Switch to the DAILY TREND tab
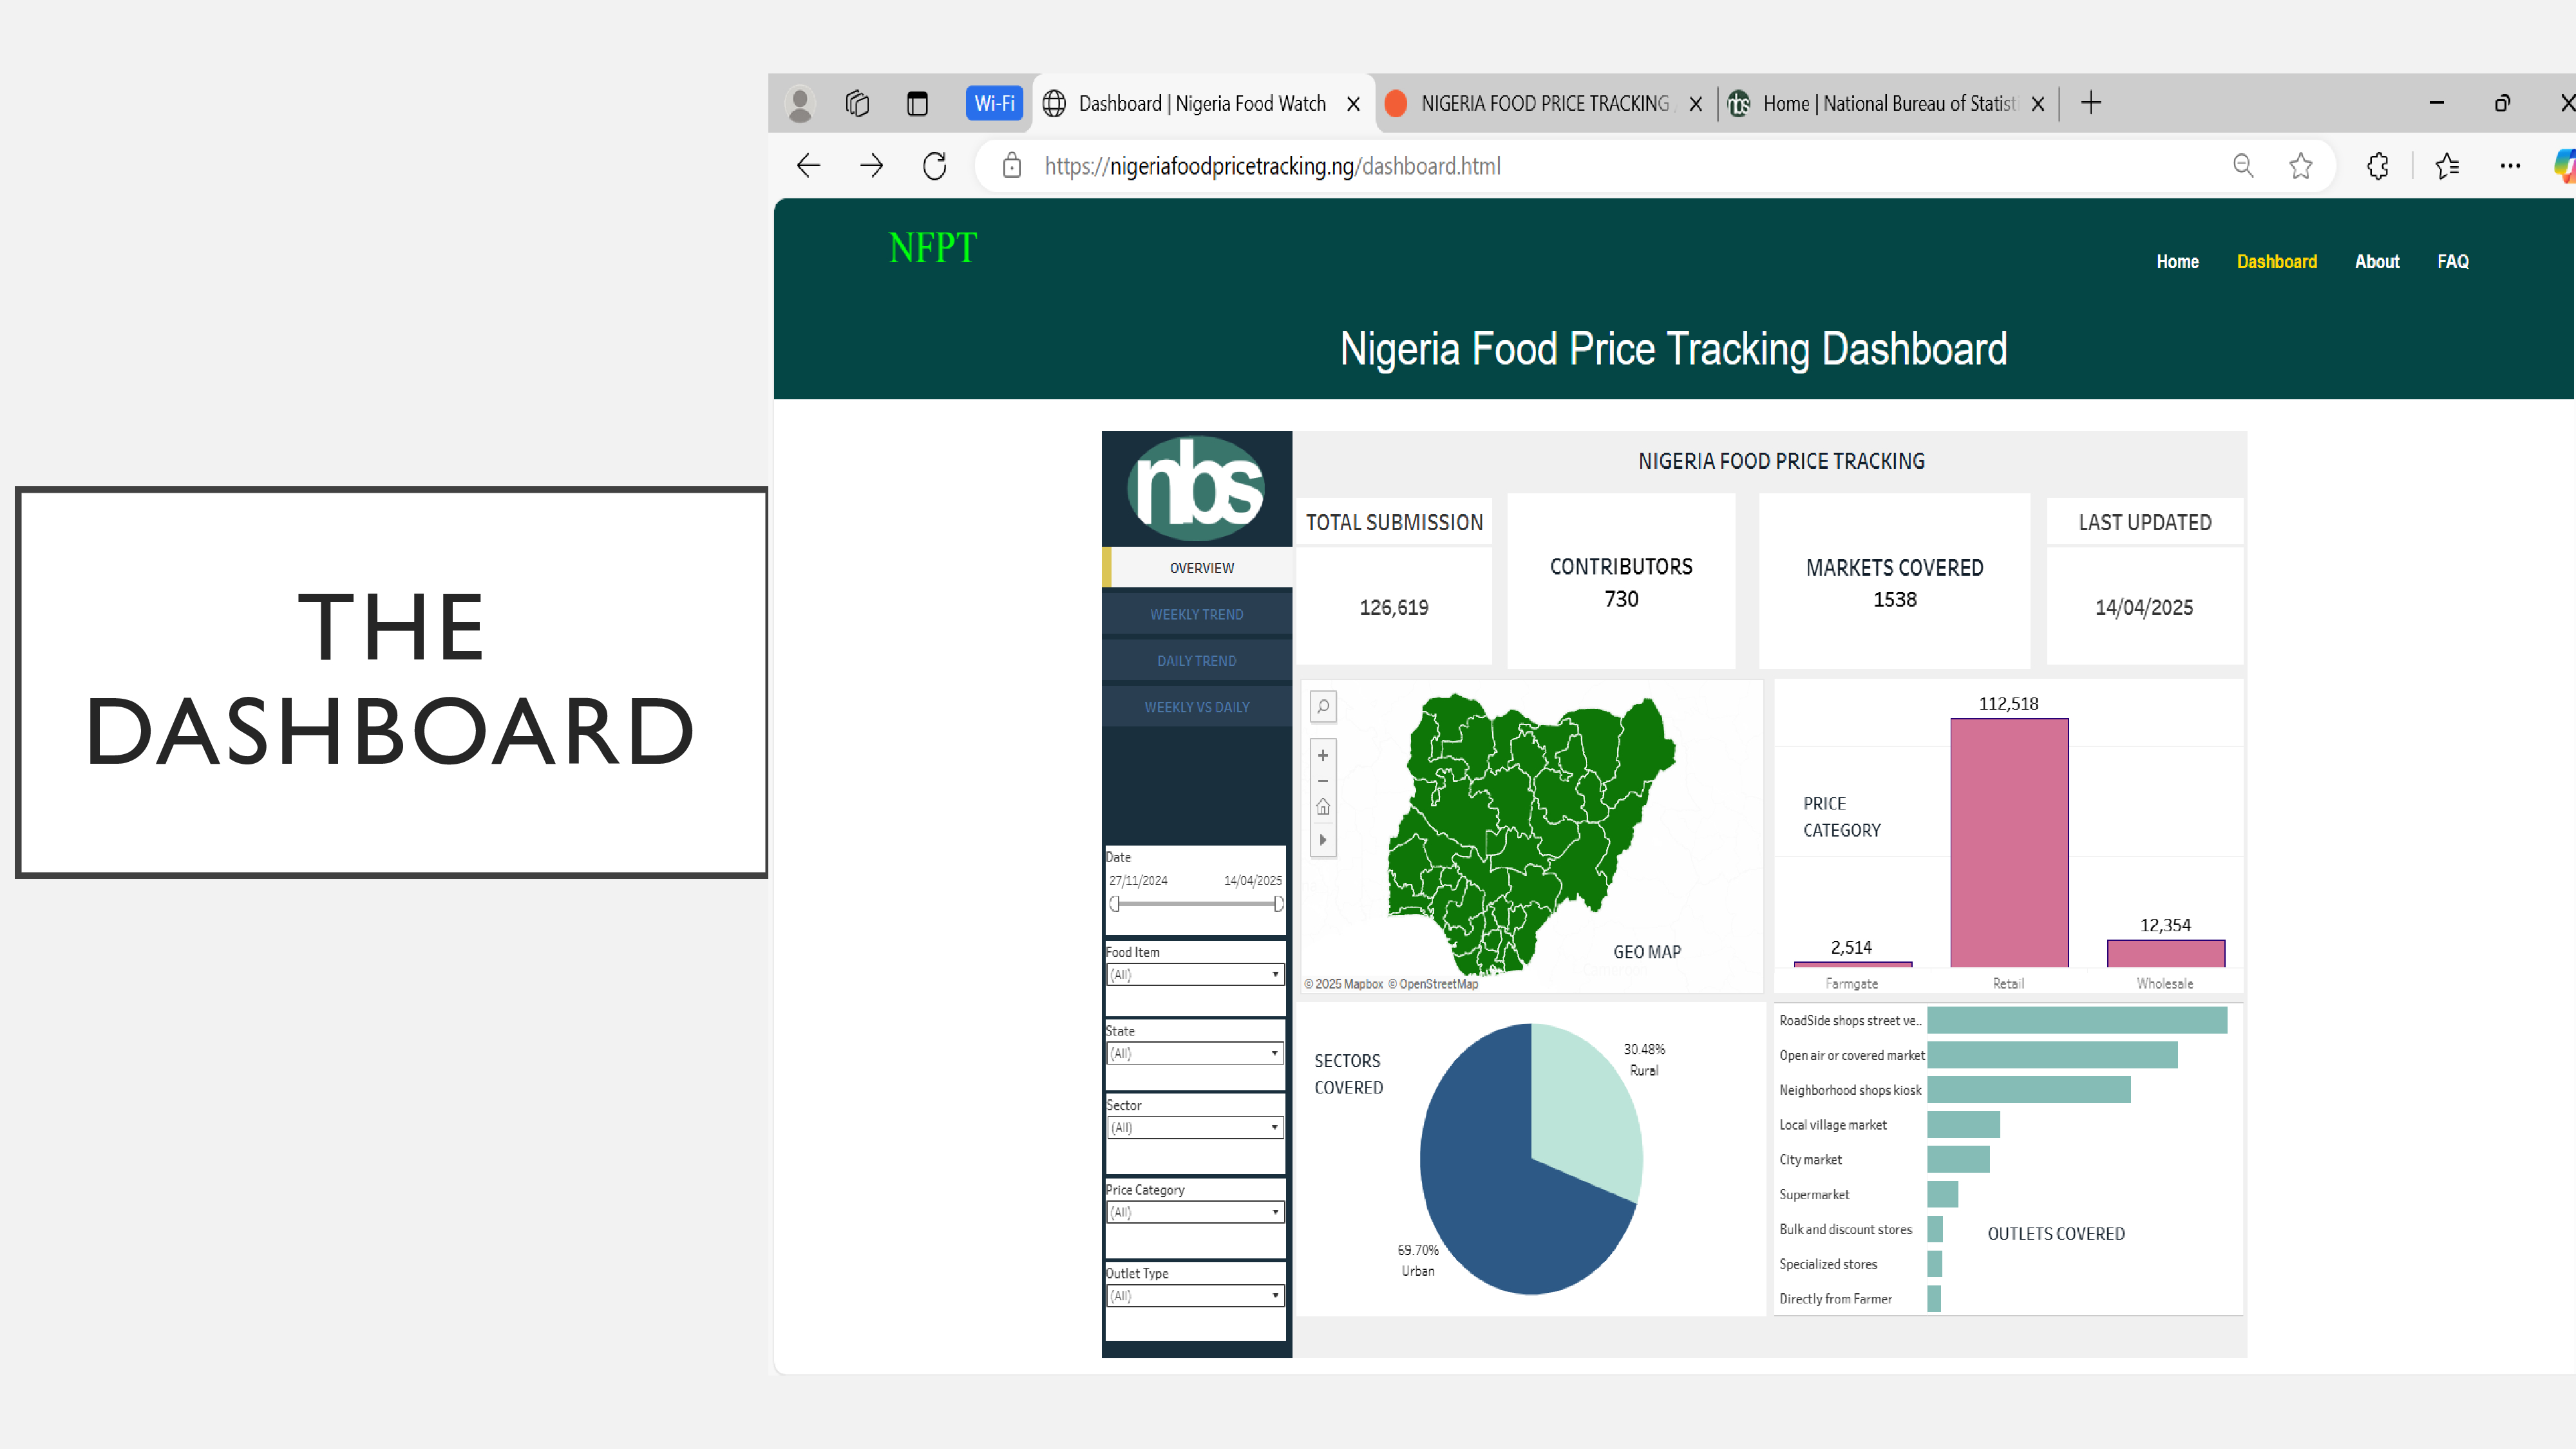The width and height of the screenshot is (2576, 1449). [1196, 660]
